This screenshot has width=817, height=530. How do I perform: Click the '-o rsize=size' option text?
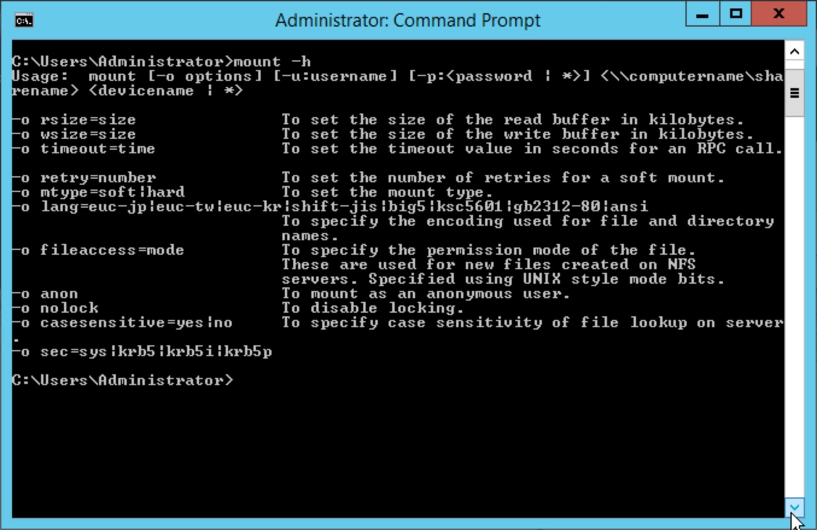point(74,120)
